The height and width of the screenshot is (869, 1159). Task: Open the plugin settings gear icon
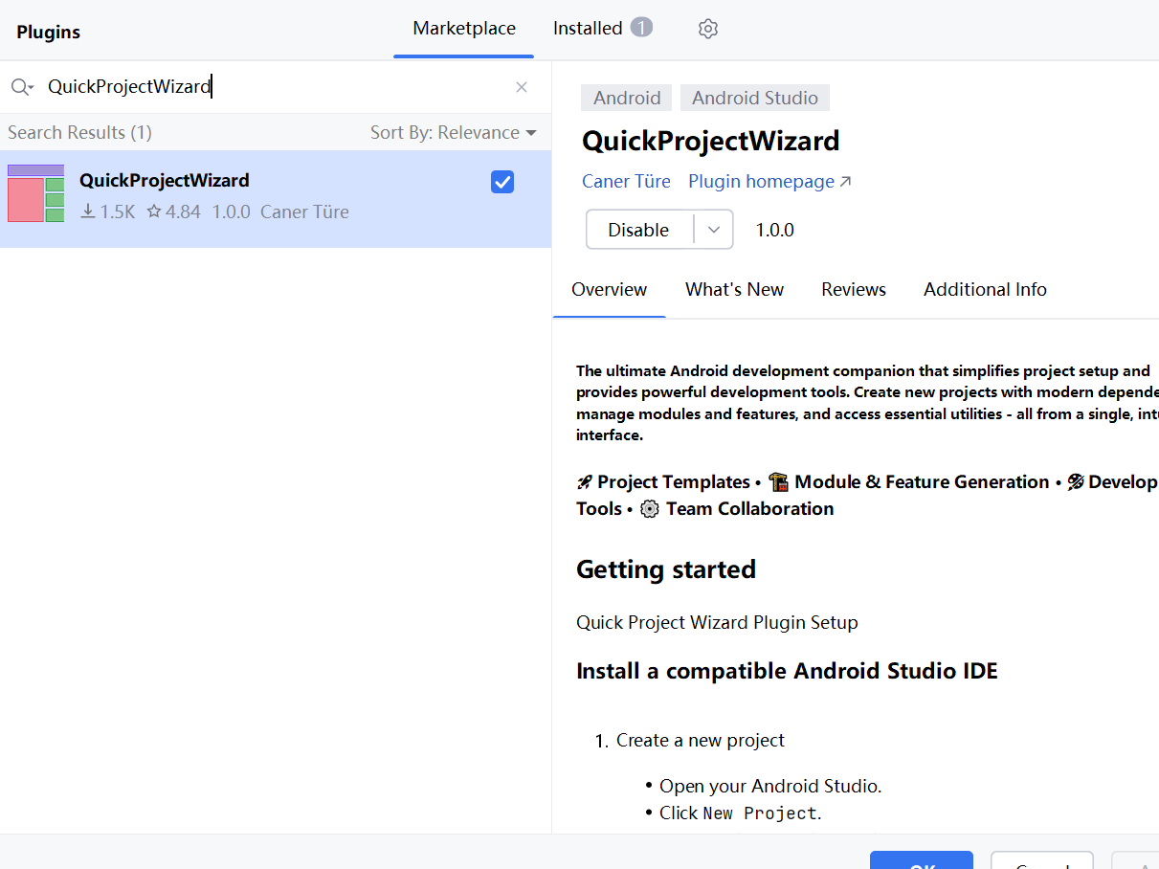[708, 29]
